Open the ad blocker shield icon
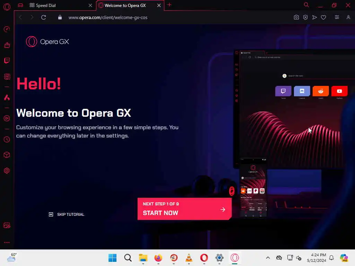 coord(305,17)
